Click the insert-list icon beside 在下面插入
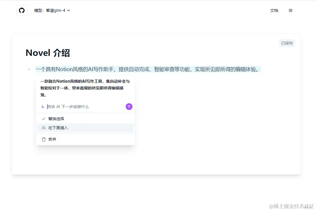The width and height of the screenshot is (316, 211). [43, 128]
